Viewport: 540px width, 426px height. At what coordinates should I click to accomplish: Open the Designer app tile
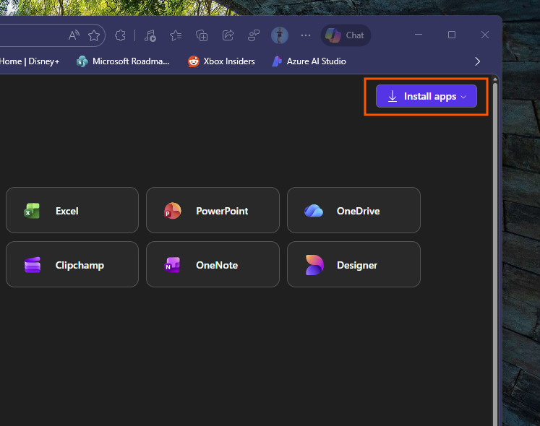tap(353, 264)
